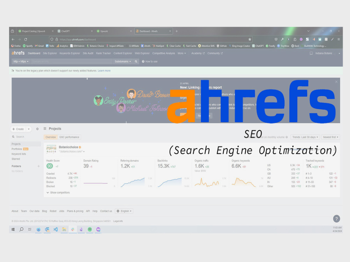This screenshot has width=350, height=262.
Task: Open the Windows Start menu
Action: point(13,230)
